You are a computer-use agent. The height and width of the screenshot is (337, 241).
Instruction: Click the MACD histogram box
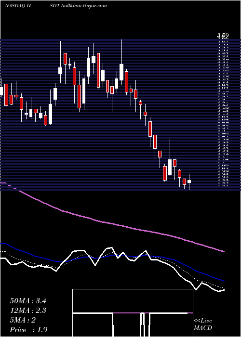click(x=133, y=313)
